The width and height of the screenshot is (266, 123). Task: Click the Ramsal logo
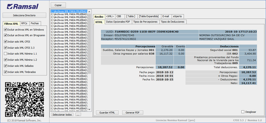coord(23,7)
